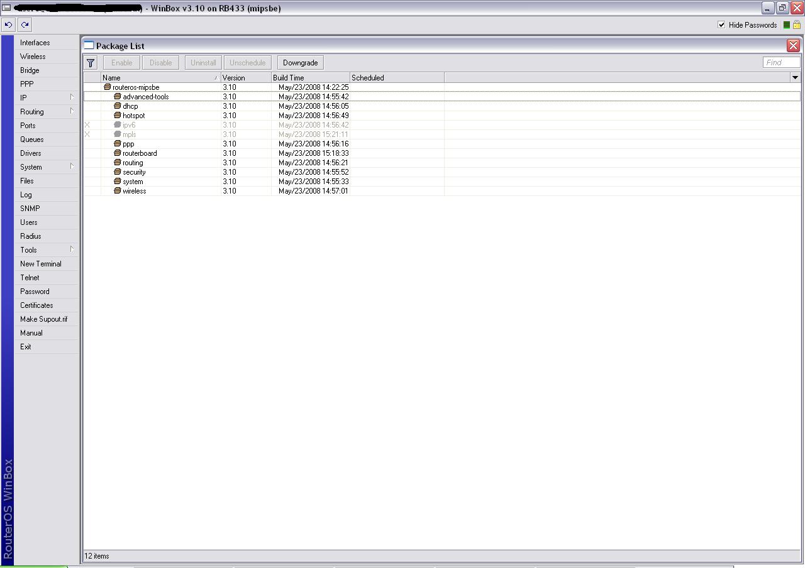The image size is (805, 568).
Task: Click the ppp package icon
Action: [117, 144]
